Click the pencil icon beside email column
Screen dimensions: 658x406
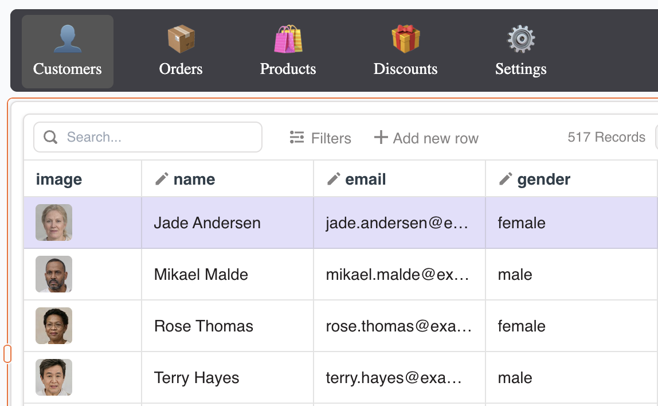pyautogui.click(x=334, y=179)
